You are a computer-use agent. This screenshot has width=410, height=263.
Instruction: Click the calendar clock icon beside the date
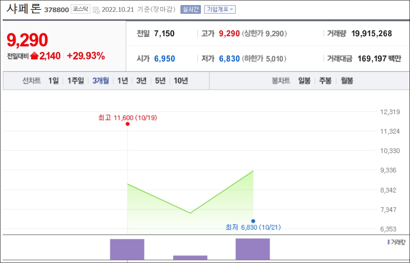pos(96,10)
